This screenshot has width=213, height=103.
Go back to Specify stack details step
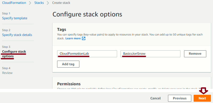click(17, 35)
